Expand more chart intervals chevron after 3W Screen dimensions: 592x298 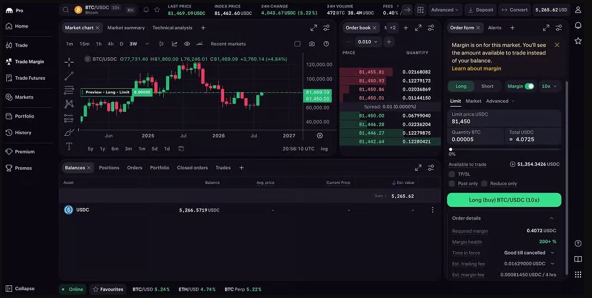pyautogui.click(x=147, y=44)
